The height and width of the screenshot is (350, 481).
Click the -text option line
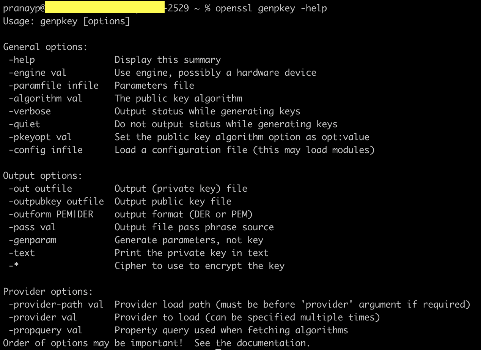click(22, 253)
